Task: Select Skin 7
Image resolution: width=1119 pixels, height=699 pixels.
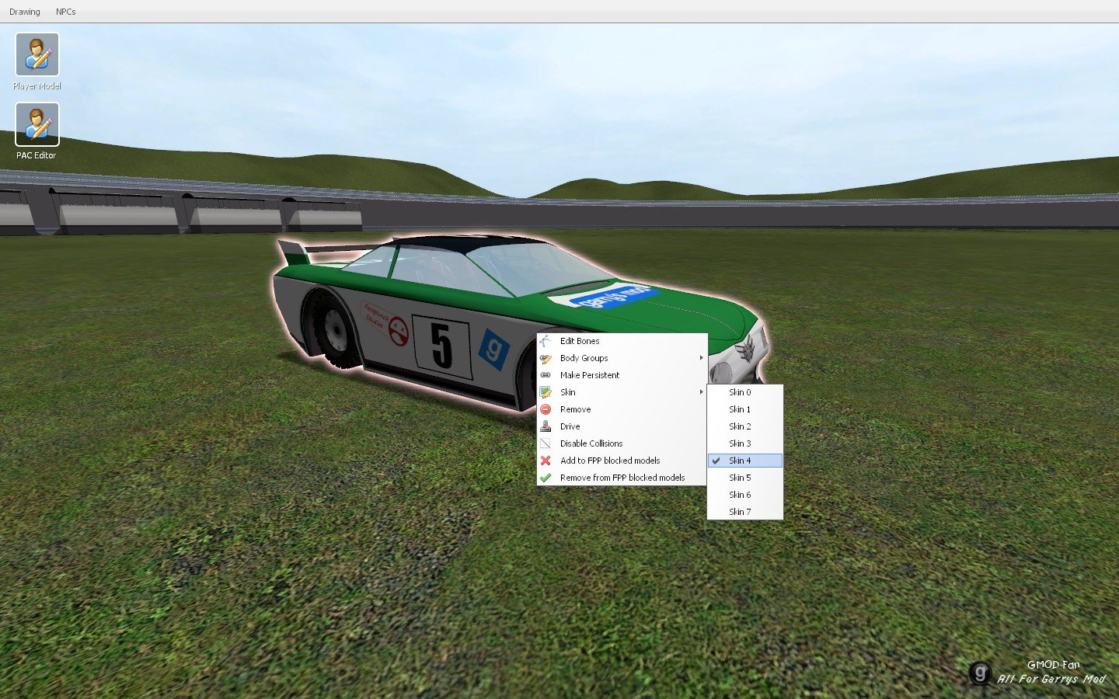Action: [745, 512]
